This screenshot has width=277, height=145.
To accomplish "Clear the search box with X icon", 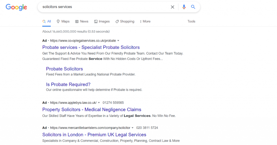I will 172,7.
